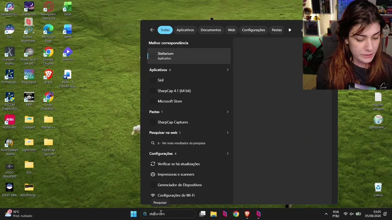The height and width of the screenshot is (220, 392).
Task: Select the LOGO SIRIL file icon
Action: [x=9, y=190]
